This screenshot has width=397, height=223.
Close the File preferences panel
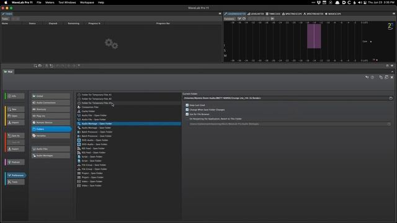pos(391,77)
